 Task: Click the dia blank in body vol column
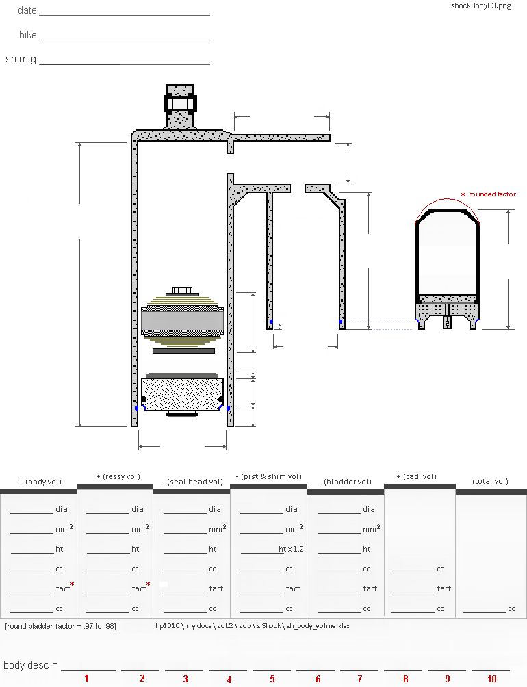click(x=31, y=510)
